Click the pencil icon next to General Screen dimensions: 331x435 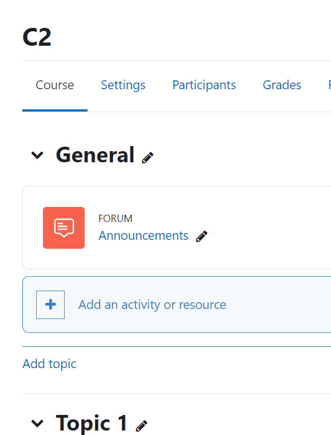(148, 158)
